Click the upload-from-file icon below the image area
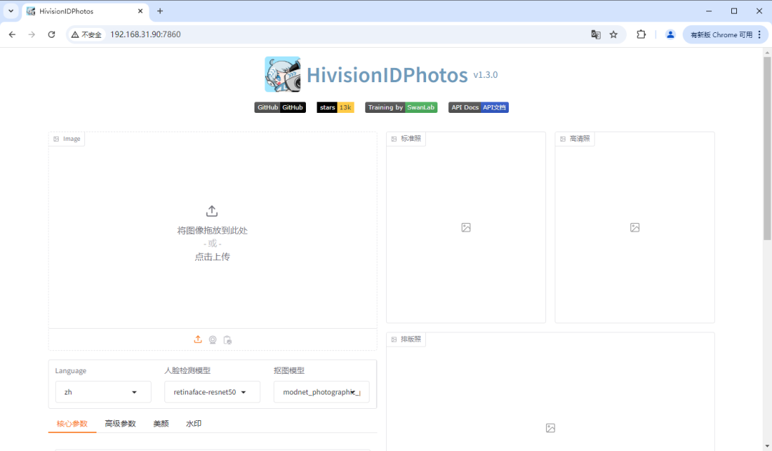 [198, 340]
